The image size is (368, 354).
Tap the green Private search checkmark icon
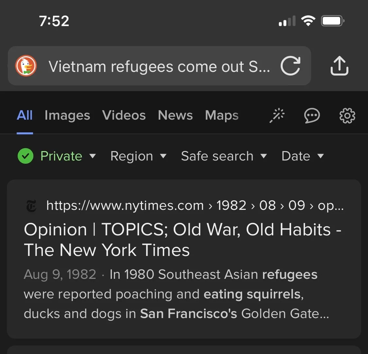(x=25, y=156)
